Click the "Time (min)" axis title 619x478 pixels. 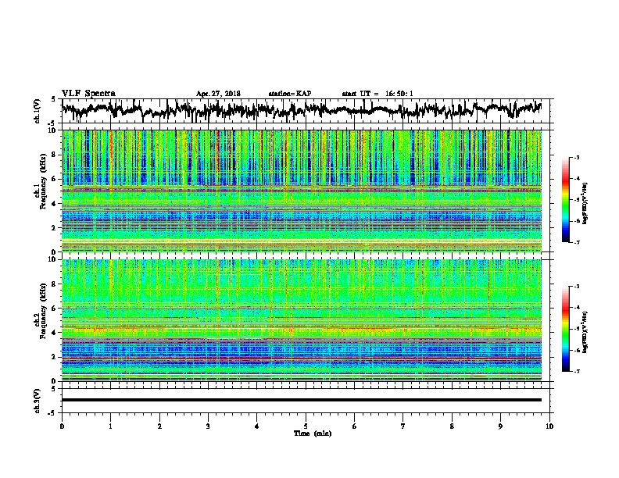[x=313, y=433]
